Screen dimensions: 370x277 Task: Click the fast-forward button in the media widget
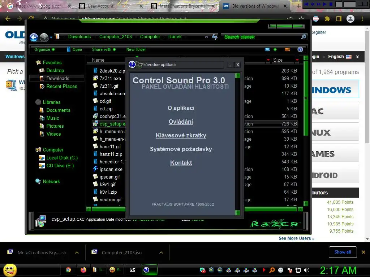(x=319, y=4)
